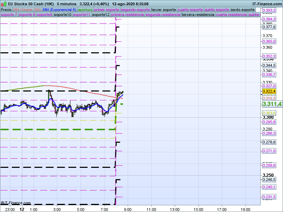The image size is (283, 212).
Task: Select the green 'apertura' legend label
Action: click(x=85, y=10)
